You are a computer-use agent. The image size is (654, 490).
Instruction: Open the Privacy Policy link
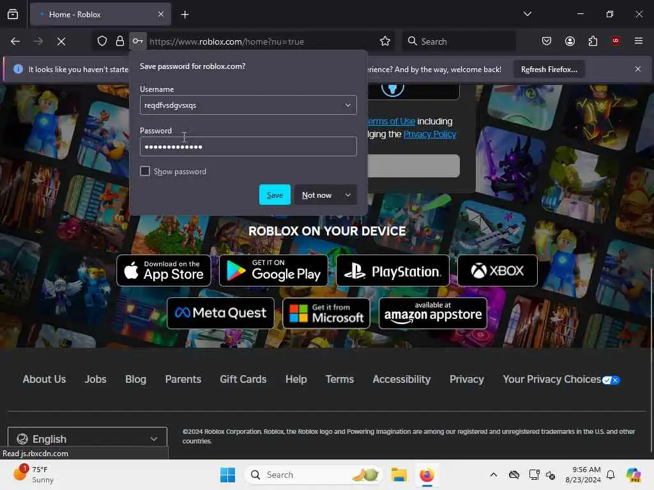[x=430, y=134]
